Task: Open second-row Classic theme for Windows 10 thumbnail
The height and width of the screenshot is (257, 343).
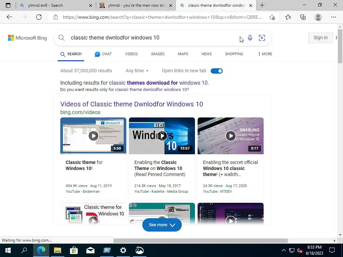Action: click(x=93, y=214)
